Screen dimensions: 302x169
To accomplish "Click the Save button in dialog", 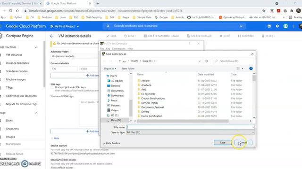I will pyautogui.click(x=222, y=143).
